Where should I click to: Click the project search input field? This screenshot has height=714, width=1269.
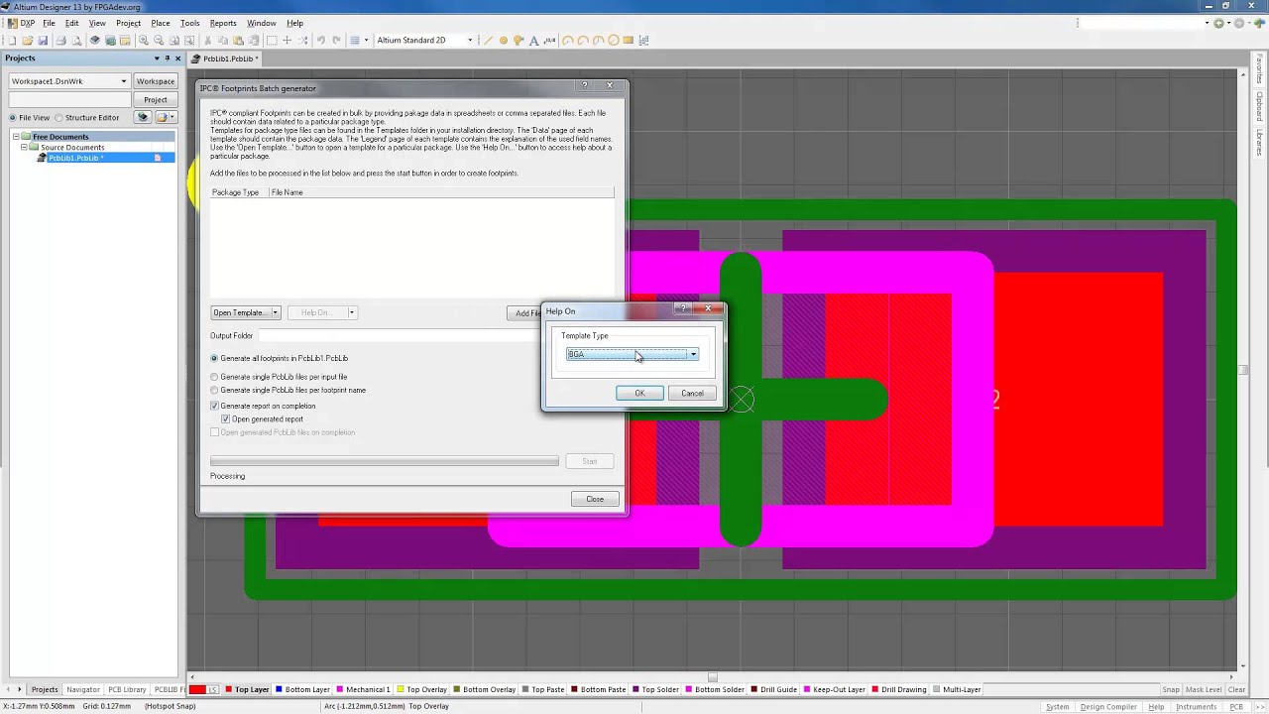70,99
